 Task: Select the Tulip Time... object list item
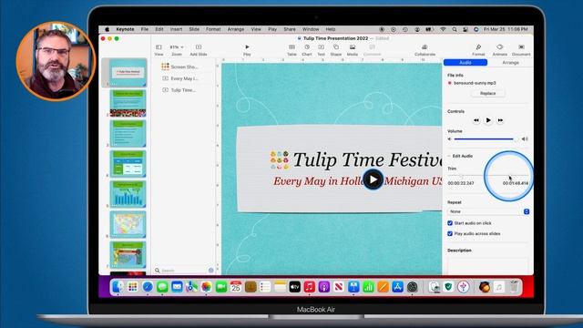coord(179,90)
